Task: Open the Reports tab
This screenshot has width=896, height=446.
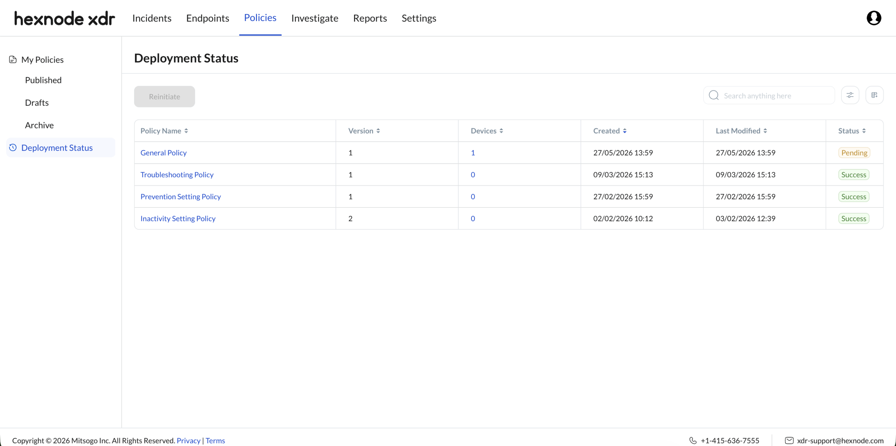Action: point(370,18)
